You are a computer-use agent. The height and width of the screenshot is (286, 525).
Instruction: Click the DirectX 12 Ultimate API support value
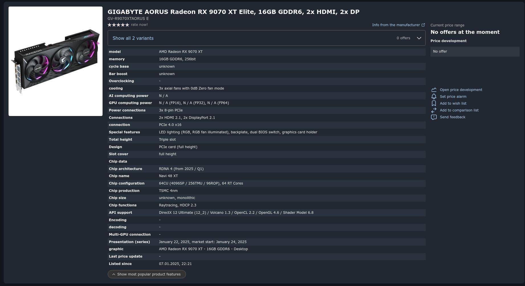point(236,213)
